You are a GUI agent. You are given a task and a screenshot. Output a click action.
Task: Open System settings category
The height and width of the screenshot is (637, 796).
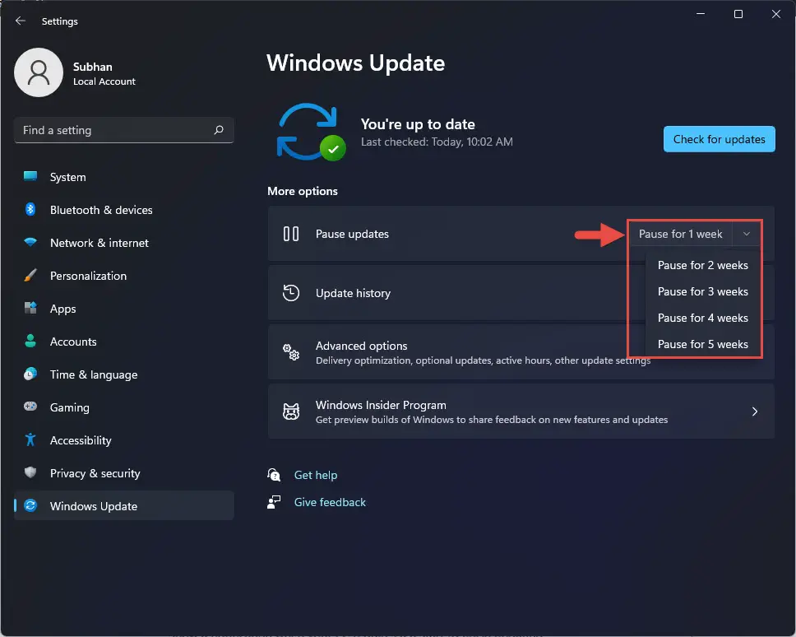[x=124, y=177]
